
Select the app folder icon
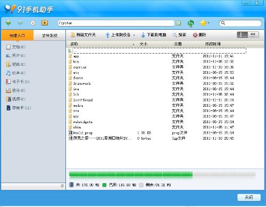70,56
